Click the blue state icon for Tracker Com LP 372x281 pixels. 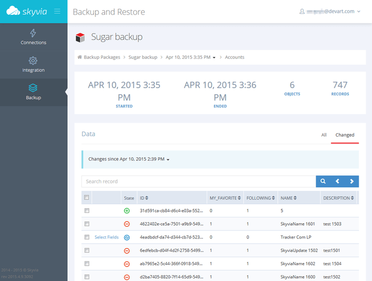pyautogui.click(x=126, y=237)
